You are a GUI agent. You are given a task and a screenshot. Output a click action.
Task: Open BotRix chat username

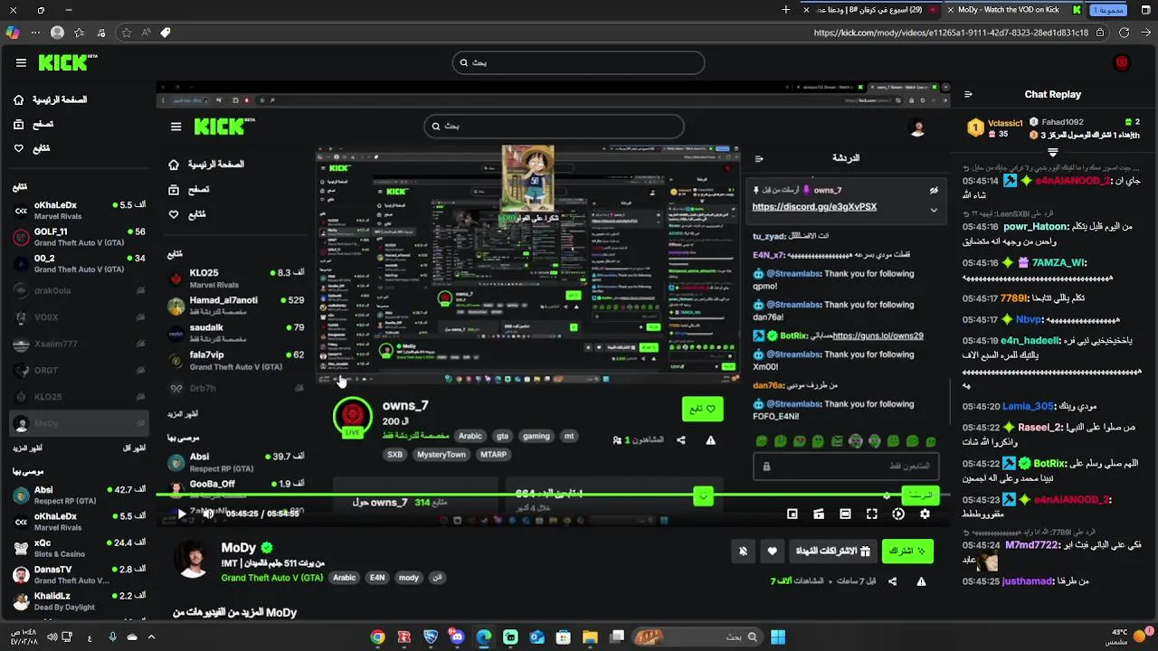1049,463
